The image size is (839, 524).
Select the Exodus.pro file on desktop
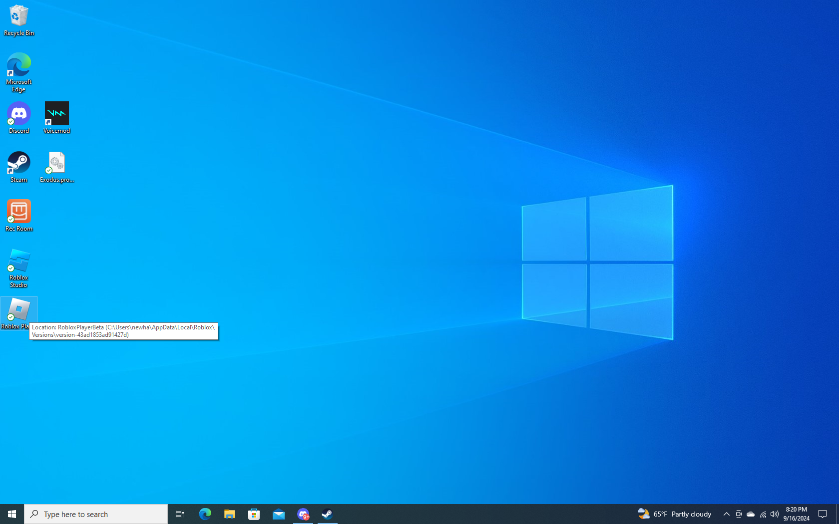57,167
